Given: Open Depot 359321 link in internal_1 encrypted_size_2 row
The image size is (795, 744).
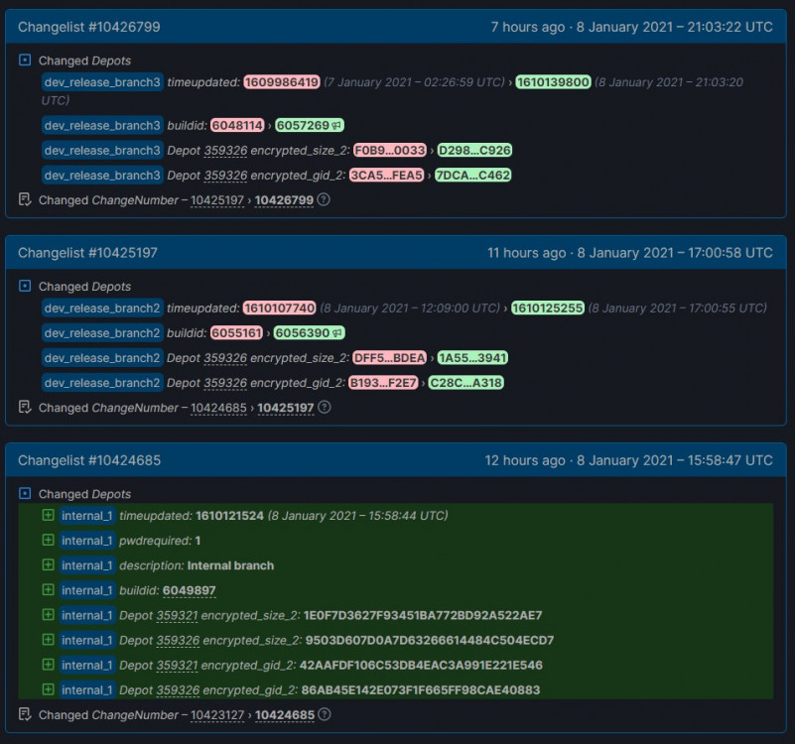Looking at the screenshot, I should 177,616.
